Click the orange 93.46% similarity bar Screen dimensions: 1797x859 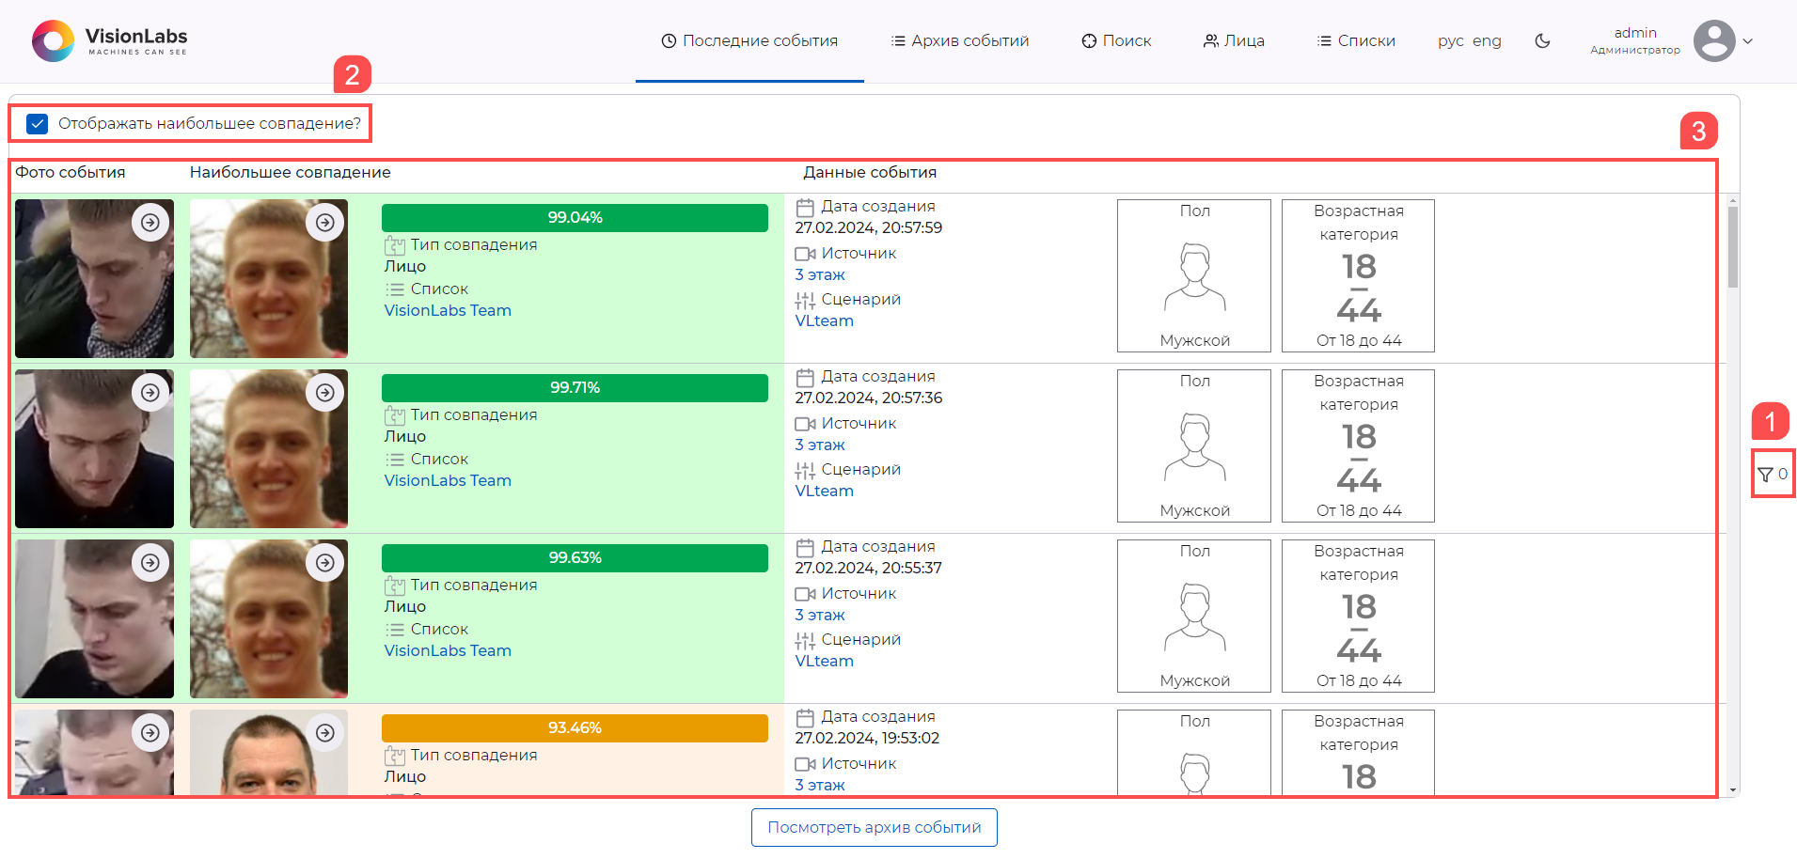coord(575,728)
